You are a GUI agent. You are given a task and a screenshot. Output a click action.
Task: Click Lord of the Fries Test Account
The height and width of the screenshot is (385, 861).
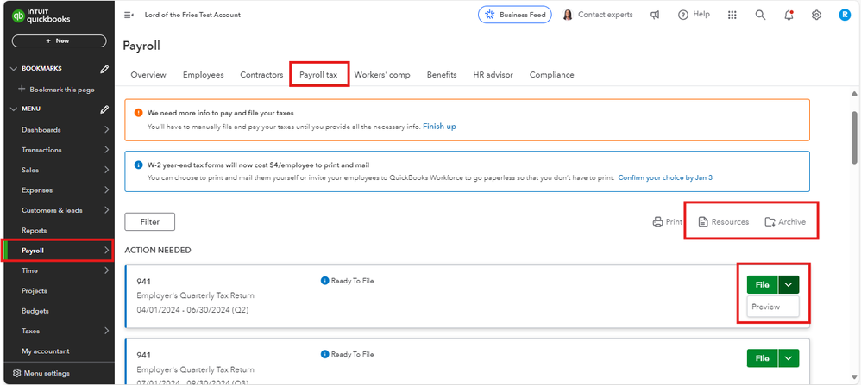192,15
